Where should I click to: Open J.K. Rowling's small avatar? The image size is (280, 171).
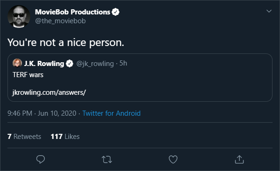[x=17, y=63]
